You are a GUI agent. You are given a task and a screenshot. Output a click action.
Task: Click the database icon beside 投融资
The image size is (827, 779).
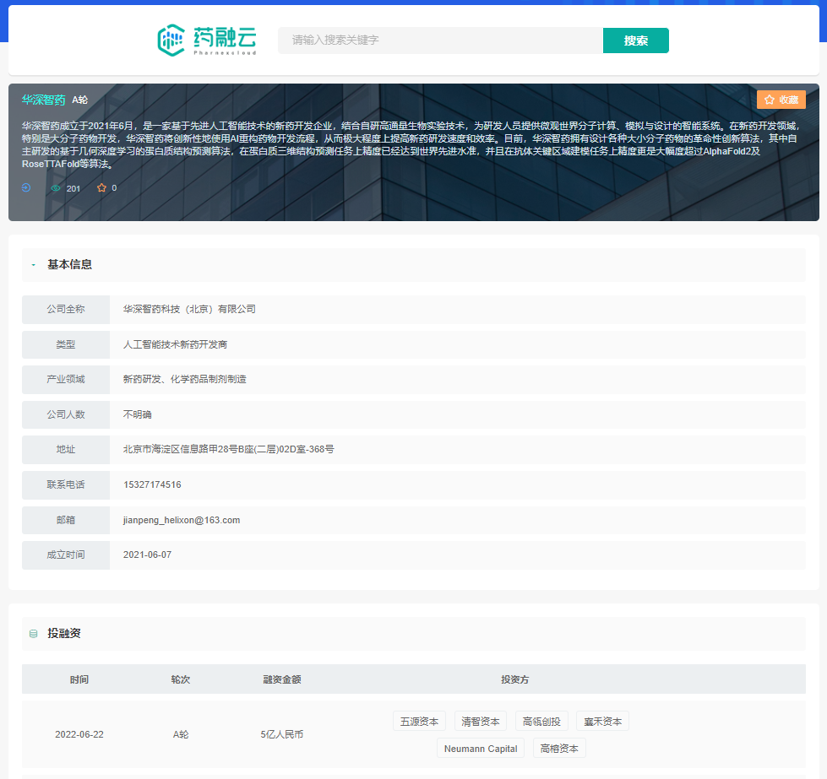[x=33, y=634]
